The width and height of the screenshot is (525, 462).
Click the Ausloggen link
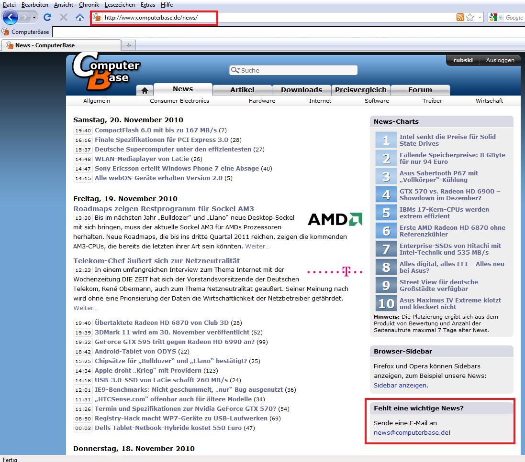pyautogui.click(x=500, y=60)
